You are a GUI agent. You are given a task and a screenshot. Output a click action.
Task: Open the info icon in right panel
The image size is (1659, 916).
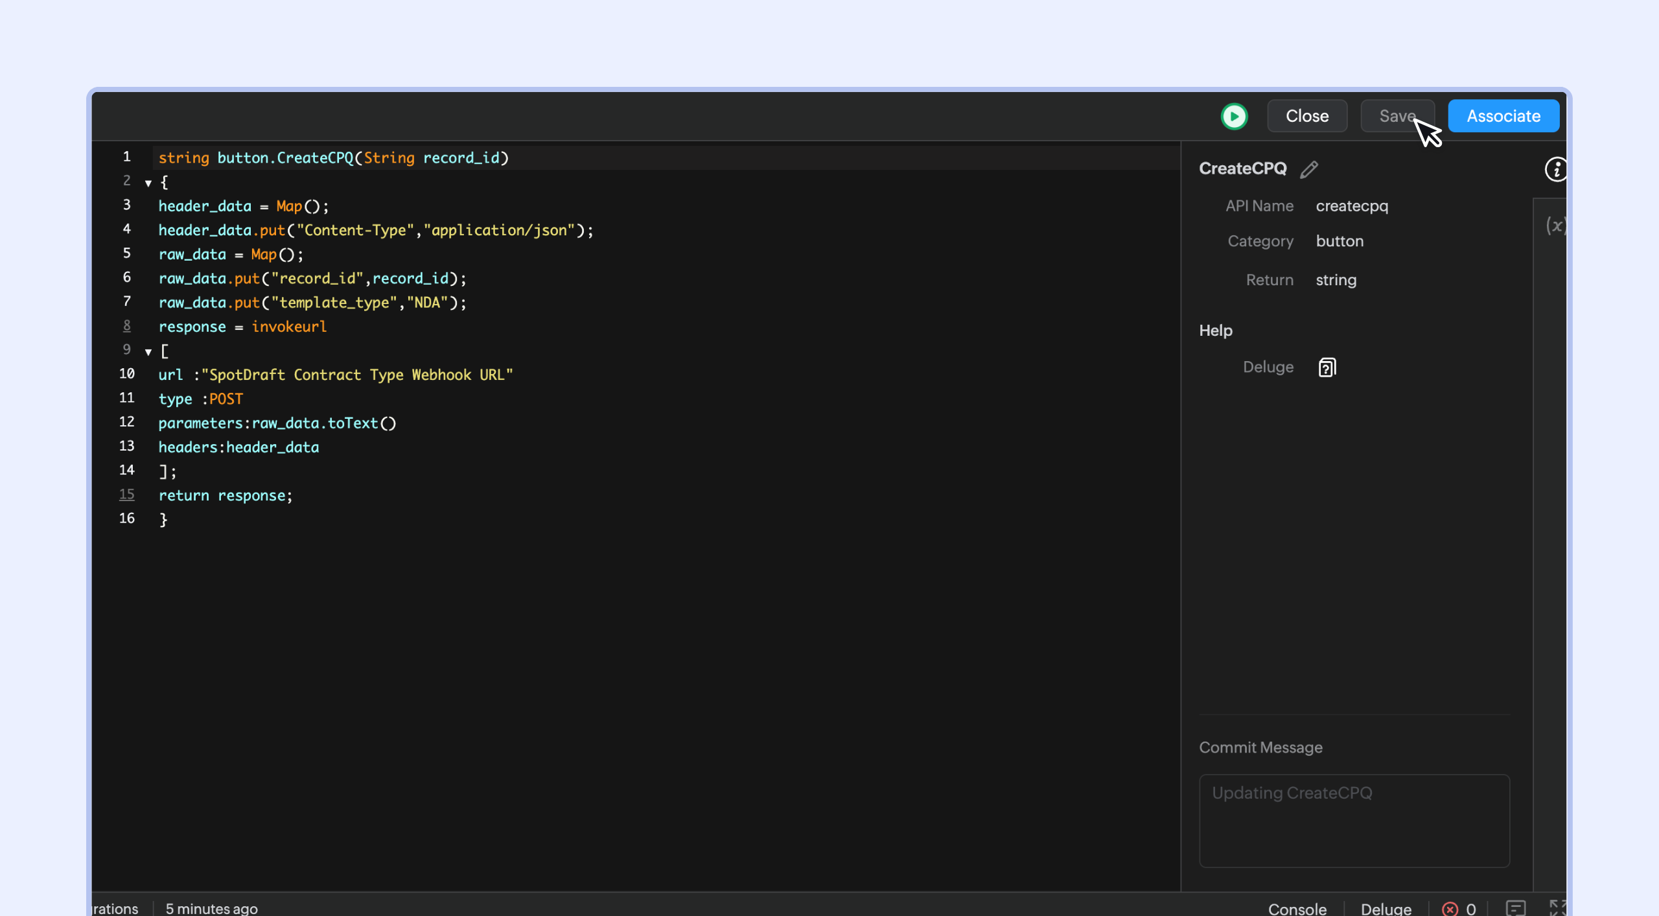(x=1555, y=170)
